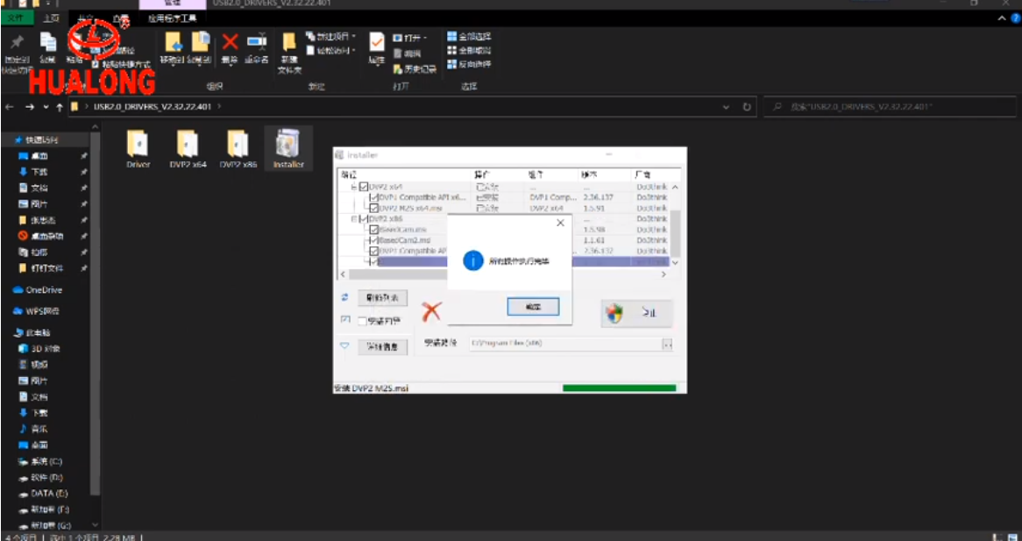Click the Refresh list (刷新列表) button
Image resolution: width=1022 pixels, height=541 pixels.
pyautogui.click(x=383, y=298)
